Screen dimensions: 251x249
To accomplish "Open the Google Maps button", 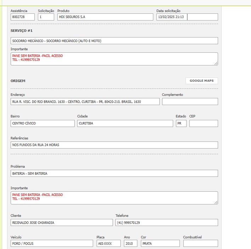I will 201,81.
